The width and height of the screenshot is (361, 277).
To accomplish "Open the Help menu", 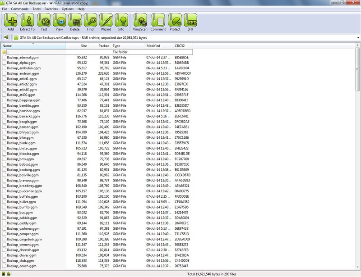I will pyautogui.click(x=81, y=9).
